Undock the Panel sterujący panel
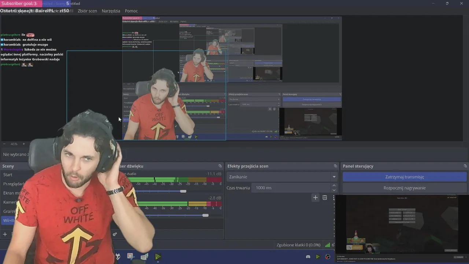The width and height of the screenshot is (469, 264). pyautogui.click(x=465, y=166)
